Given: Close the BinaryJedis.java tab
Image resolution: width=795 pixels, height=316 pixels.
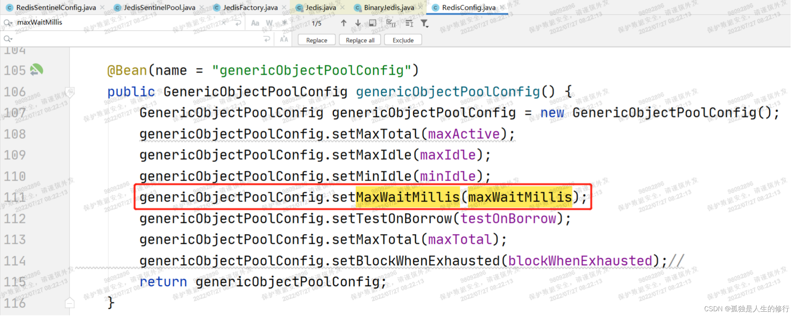Looking at the screenshot, I should [x=421, y=7].
